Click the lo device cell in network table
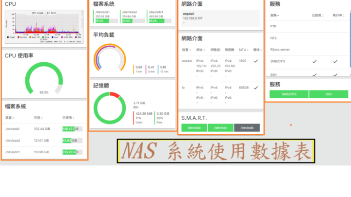 (x=183, y=88)
